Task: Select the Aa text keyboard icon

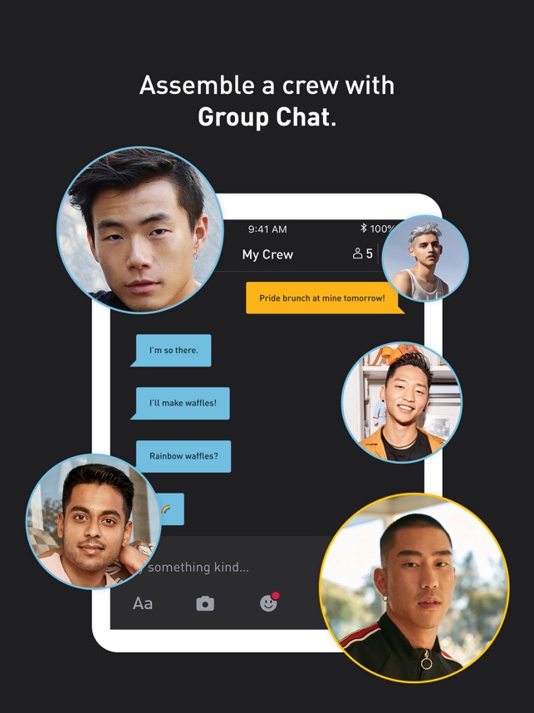Action: [x=142, y=603]
